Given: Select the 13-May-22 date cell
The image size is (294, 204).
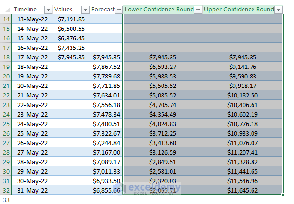Looking at the screenshot, I should point(32,19).
